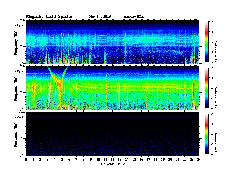Click the 32Hz label atop the dD/dt panel
This screenshot has width=237, height=183.
[22, 66]
